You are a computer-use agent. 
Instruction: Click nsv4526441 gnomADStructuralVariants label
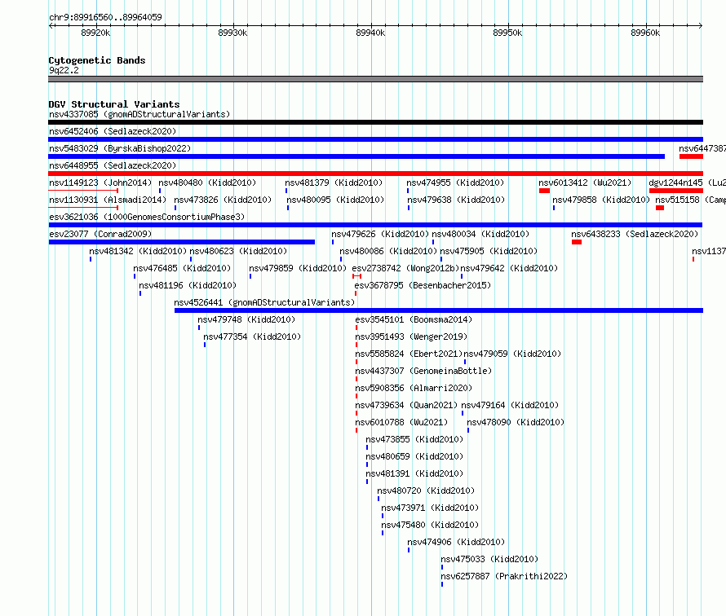[x=264, y=302]
